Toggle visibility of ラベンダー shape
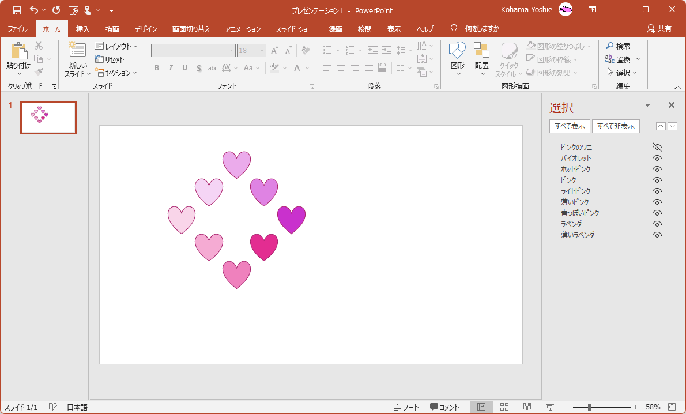 point(657,224)
